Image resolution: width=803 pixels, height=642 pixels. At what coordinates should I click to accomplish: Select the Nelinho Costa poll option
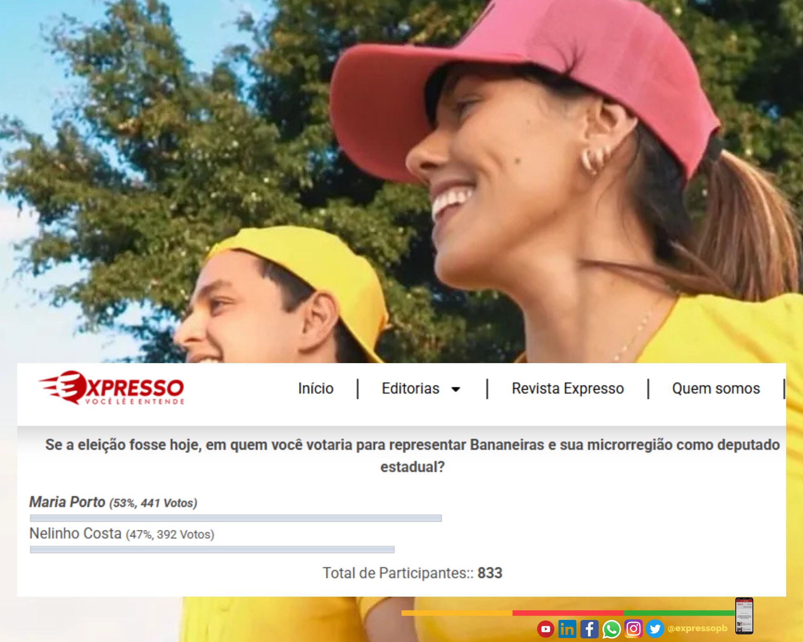point(75,534)
